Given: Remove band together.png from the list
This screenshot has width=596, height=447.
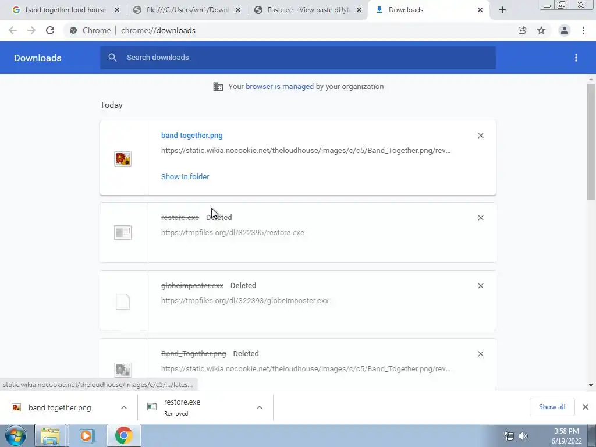Looking at the screenshot, I should click(480, 136).
